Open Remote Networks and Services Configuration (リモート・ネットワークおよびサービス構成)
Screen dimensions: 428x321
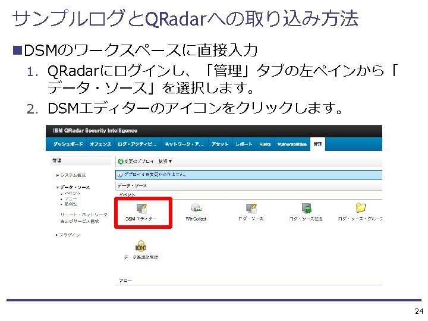(x=84, y=218)
